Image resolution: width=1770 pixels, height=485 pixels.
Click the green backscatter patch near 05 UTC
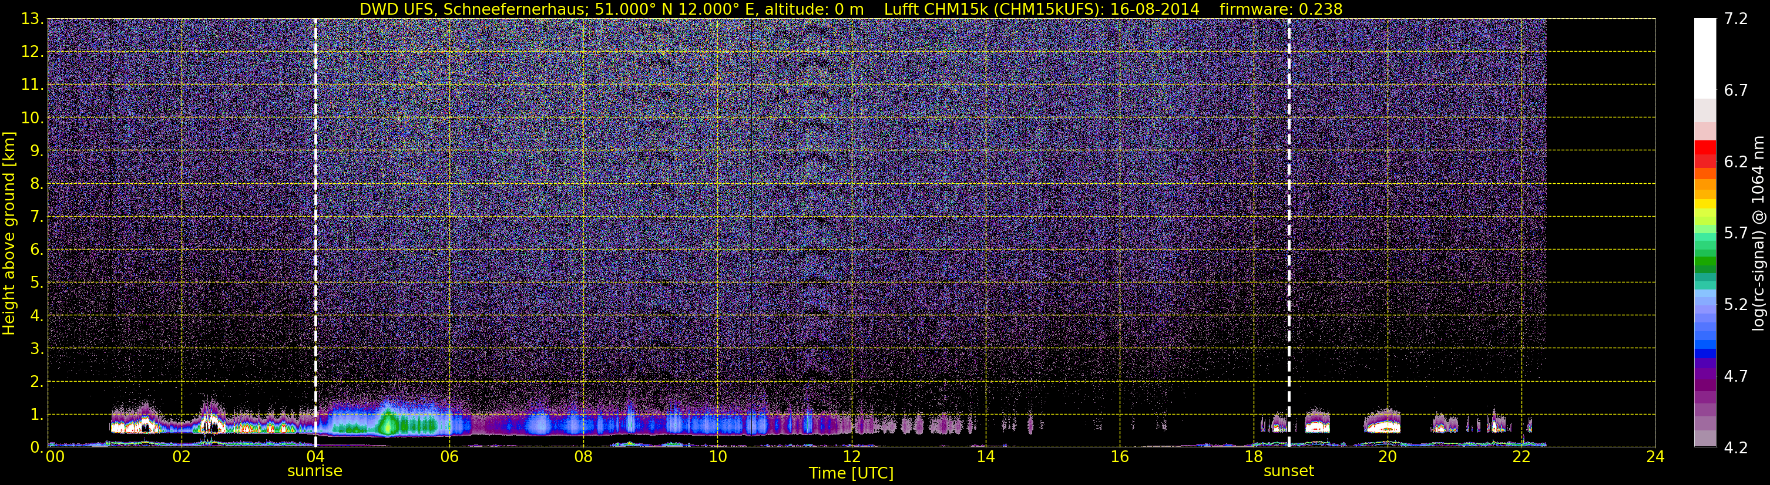tap(389, 423)
